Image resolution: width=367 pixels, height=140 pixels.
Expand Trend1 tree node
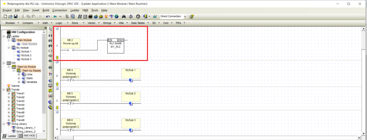pos(9,93)
